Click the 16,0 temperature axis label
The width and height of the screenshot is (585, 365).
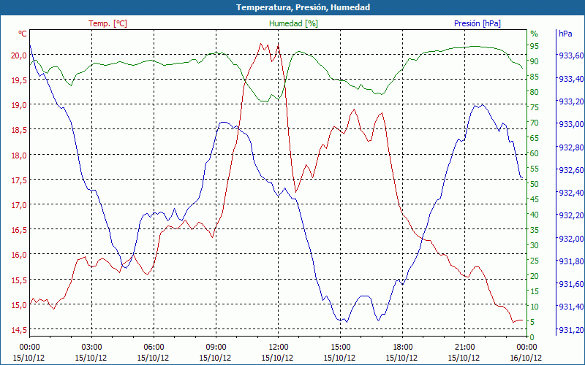tap(19, 255)
